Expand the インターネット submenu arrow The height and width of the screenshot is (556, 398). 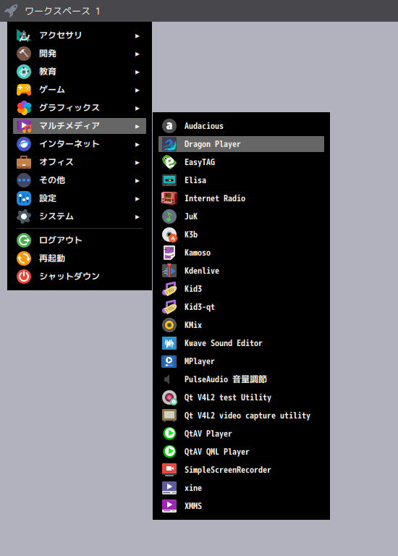tap(137, 144)
